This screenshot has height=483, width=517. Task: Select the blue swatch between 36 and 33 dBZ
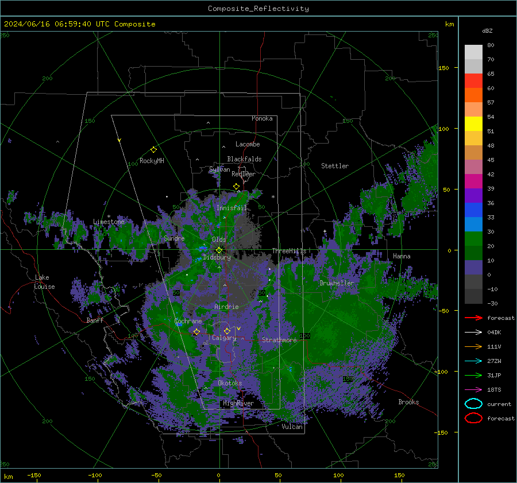tap(473, 210)
